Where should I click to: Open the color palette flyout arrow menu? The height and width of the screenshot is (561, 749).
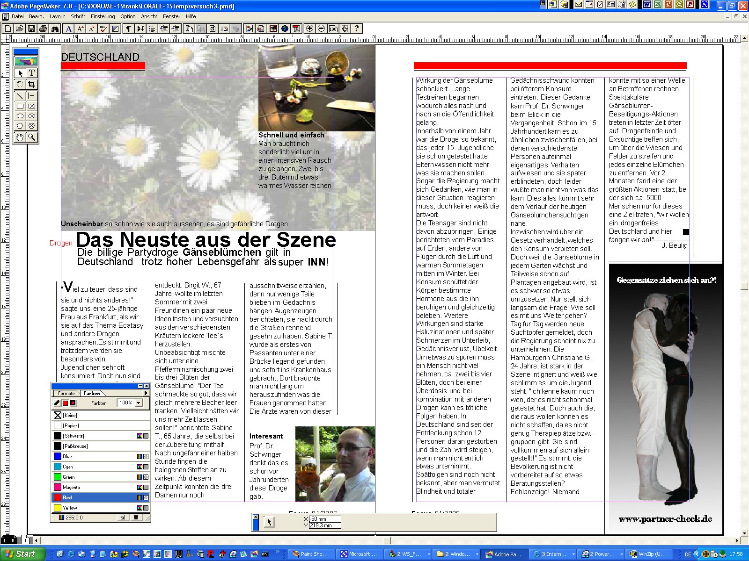coord(146,393)
